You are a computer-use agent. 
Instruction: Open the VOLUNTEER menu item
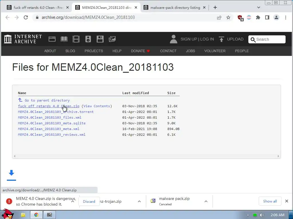tap(215, 51)
